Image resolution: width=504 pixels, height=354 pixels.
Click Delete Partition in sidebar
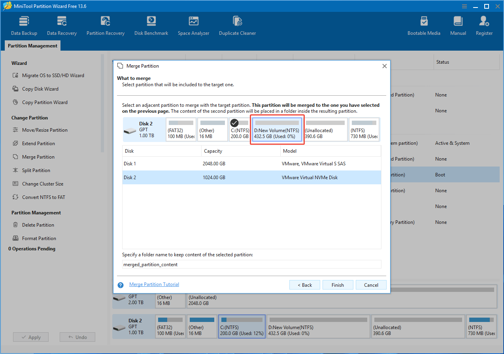point(34,225)
